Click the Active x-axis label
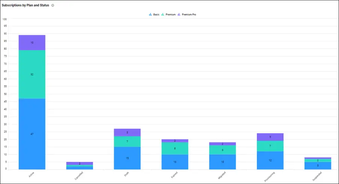The width and height of the screenshot is (339, 184). click(x=32, y=175)
